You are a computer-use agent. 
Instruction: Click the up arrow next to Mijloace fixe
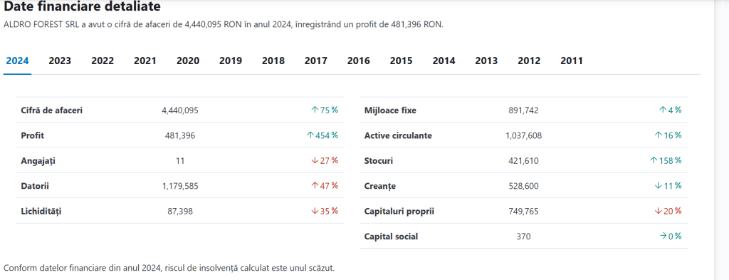[x=663, y=110]
